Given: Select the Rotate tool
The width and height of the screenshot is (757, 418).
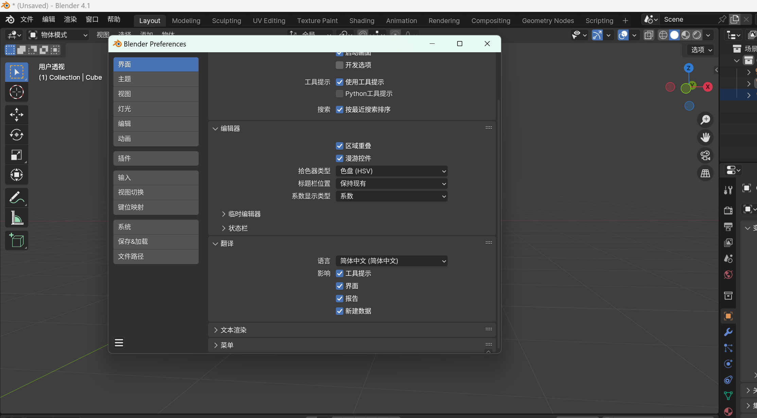Looking at the screenshot, I should [16, 135].
